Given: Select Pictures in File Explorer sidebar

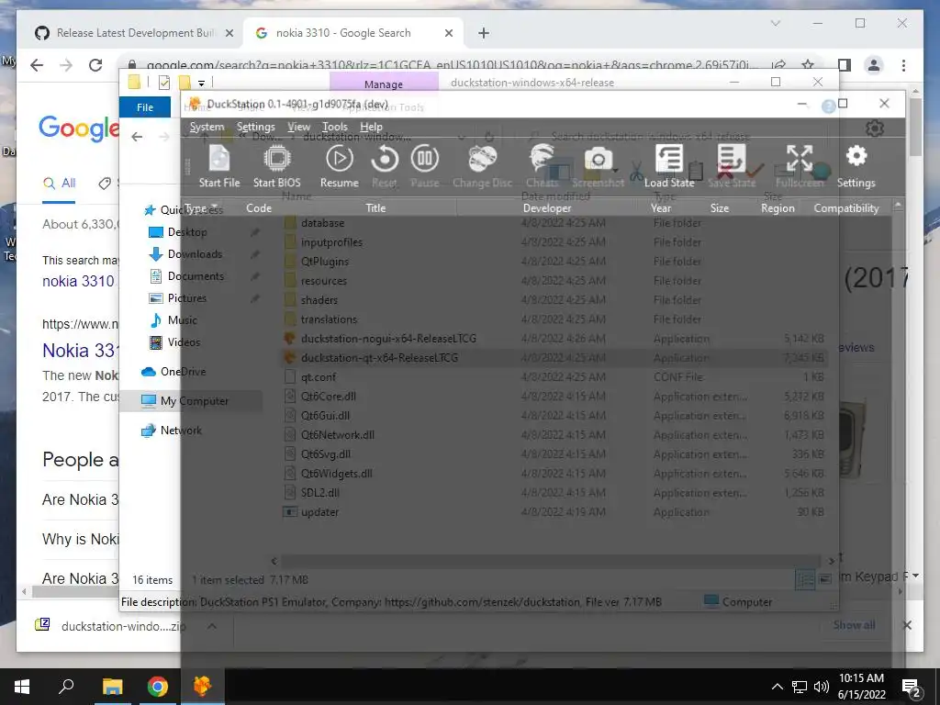Looking at the screenshot, I should tap(186, 298).
